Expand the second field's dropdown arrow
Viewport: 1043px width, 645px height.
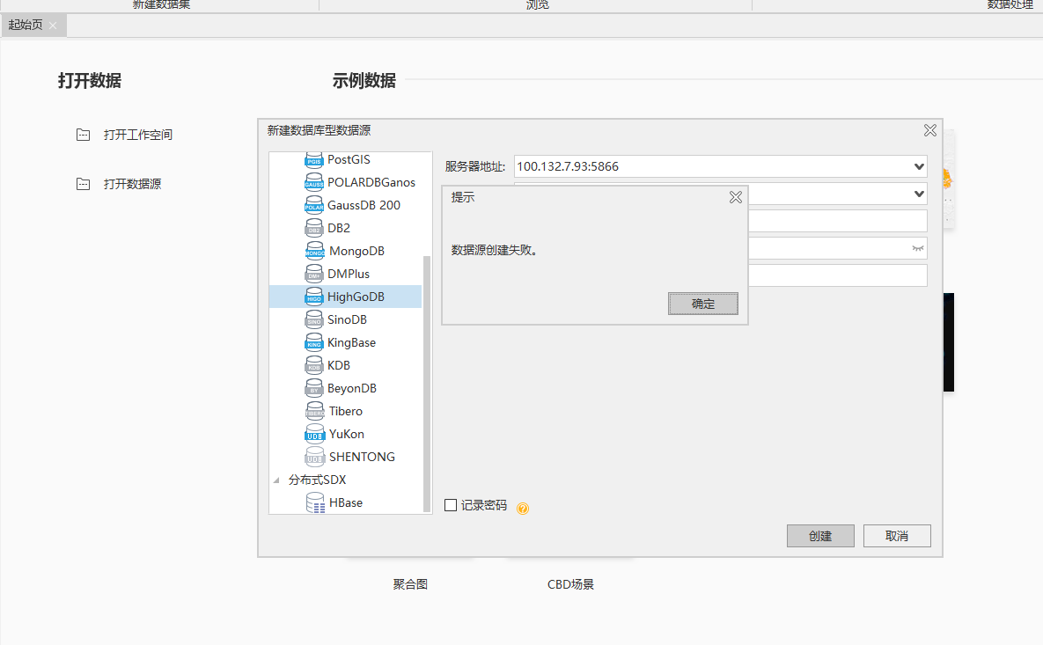919,194
